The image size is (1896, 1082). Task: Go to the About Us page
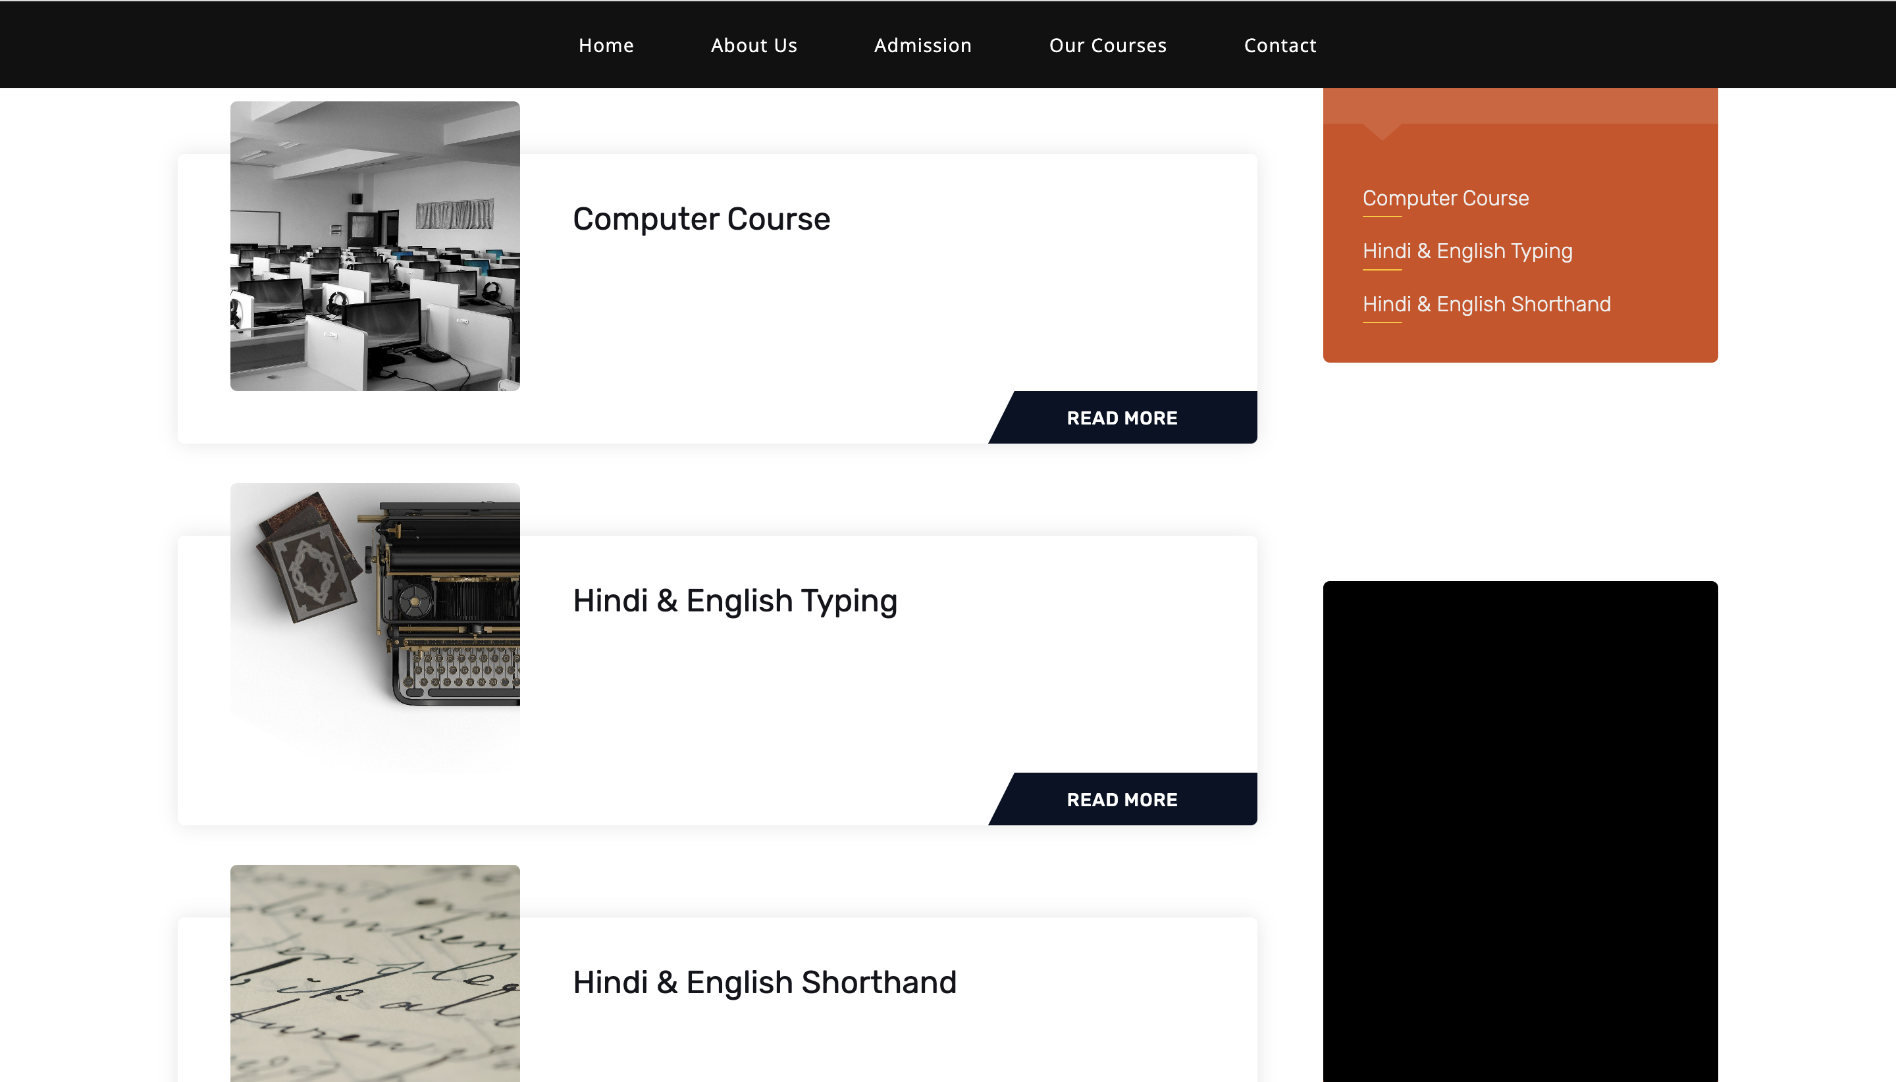click(x=754, y=45)
